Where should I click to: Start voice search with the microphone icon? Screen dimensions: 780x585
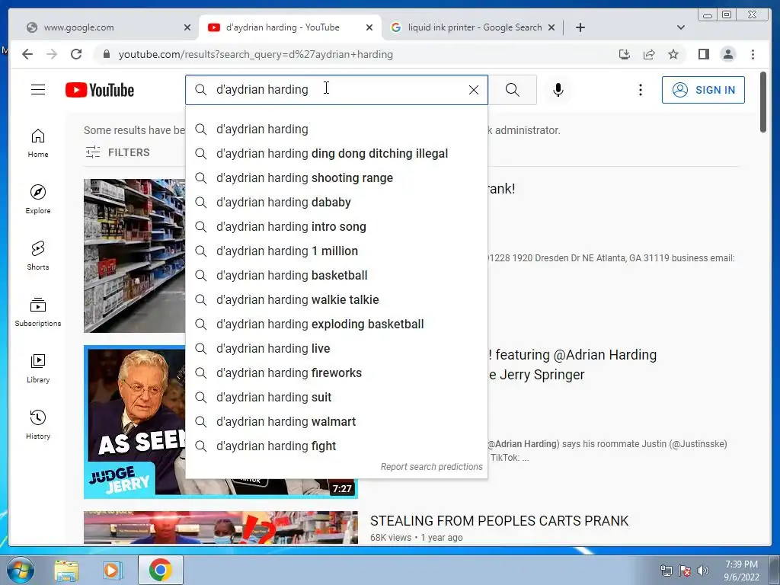pyautogui.click(x=558, y=90)
